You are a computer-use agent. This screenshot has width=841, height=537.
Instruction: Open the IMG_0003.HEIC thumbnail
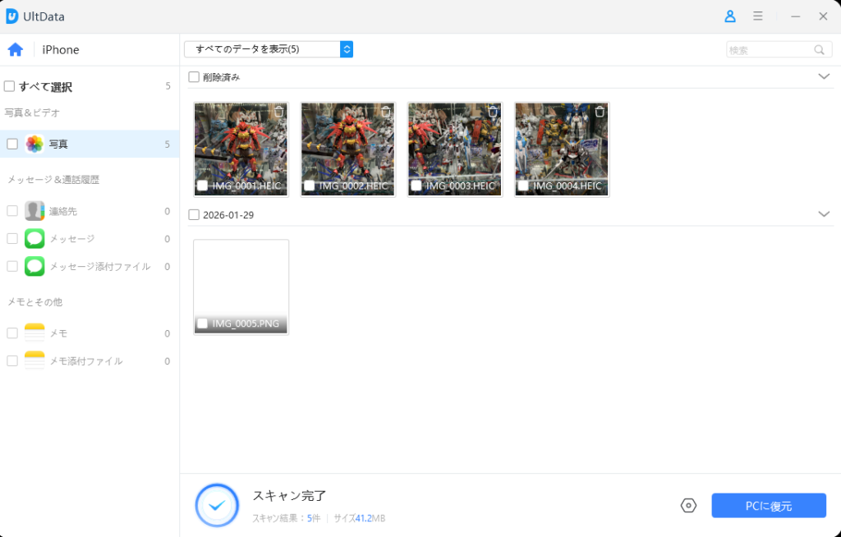pos(454,144)
